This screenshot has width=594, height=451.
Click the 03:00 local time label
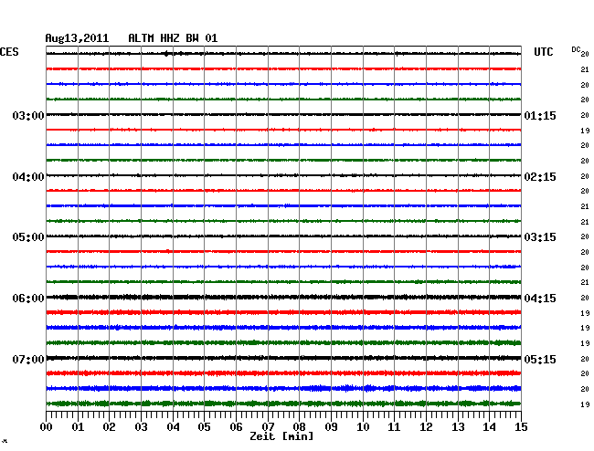(28, 115)
